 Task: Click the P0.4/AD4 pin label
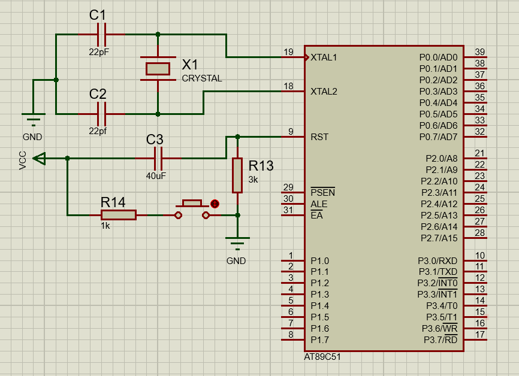coord(438,103)
